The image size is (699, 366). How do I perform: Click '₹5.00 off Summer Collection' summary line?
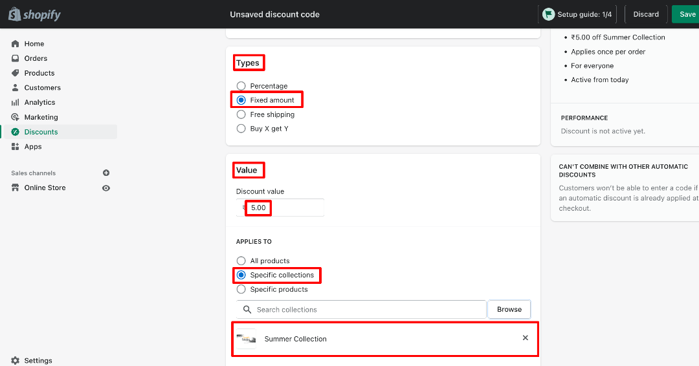click(618, 38)
